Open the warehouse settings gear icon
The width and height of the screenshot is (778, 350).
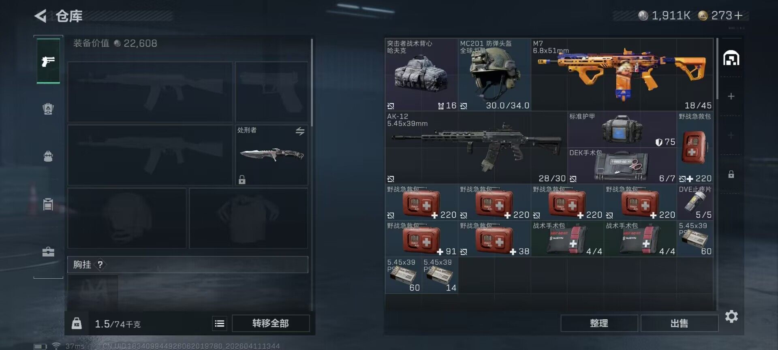click(731, 316)
